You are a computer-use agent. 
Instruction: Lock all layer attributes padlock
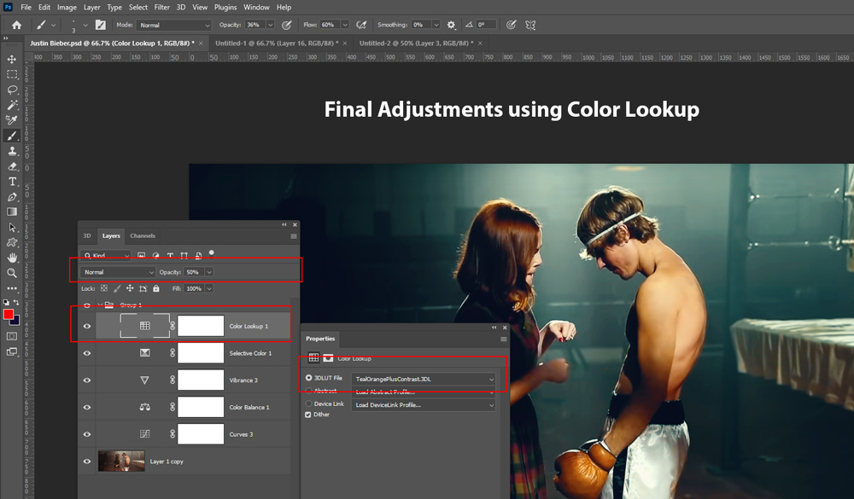pyautogui.click(x=156, y=288)
